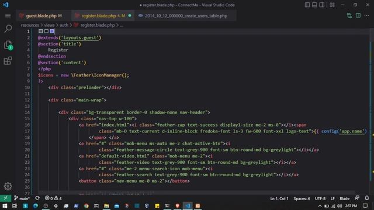
Task: Select language mode Blade
Action: click(344, 198)
